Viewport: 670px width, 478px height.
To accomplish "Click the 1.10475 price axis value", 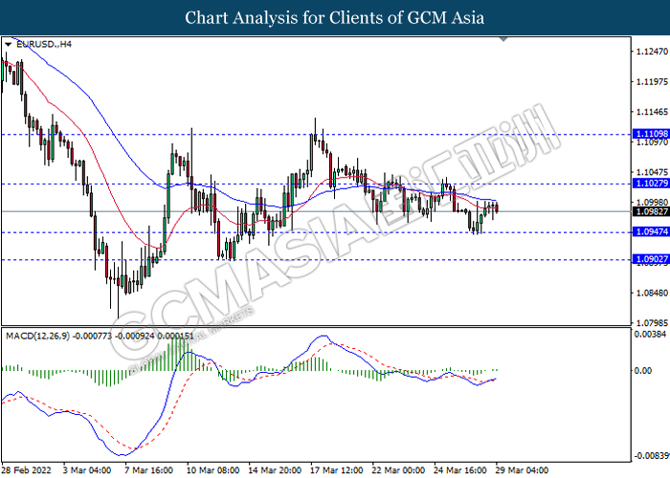I will pyautogui.click(x=652, y=172).
